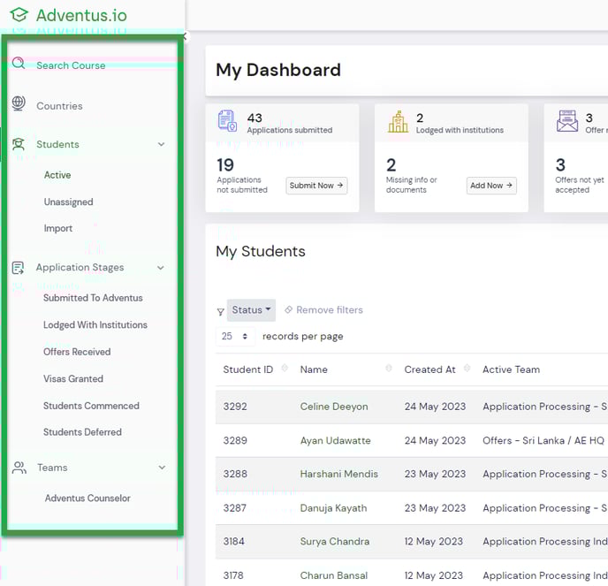This screenshot has width=608, height=586.
Task: Click student ID 3287
Action: point(234,508)
